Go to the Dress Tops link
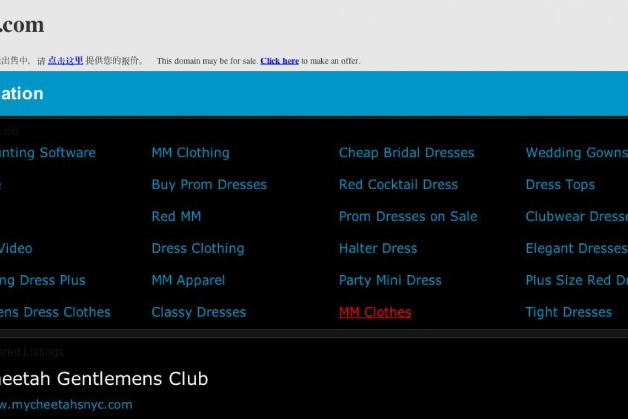This screenshot has width=628, height=419. 560,185
